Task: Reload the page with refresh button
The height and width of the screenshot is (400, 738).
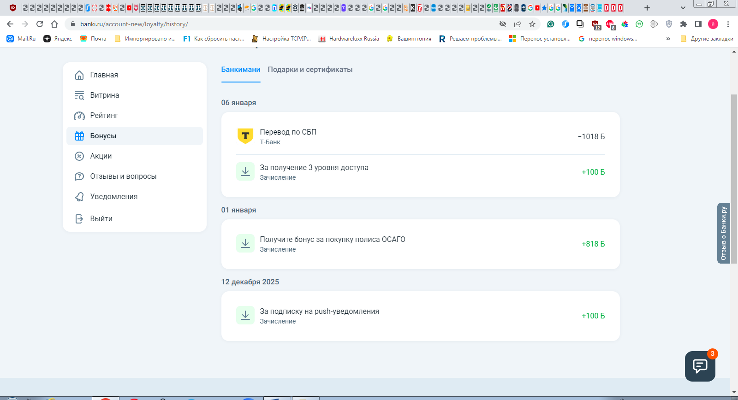Action: point(40,24)
